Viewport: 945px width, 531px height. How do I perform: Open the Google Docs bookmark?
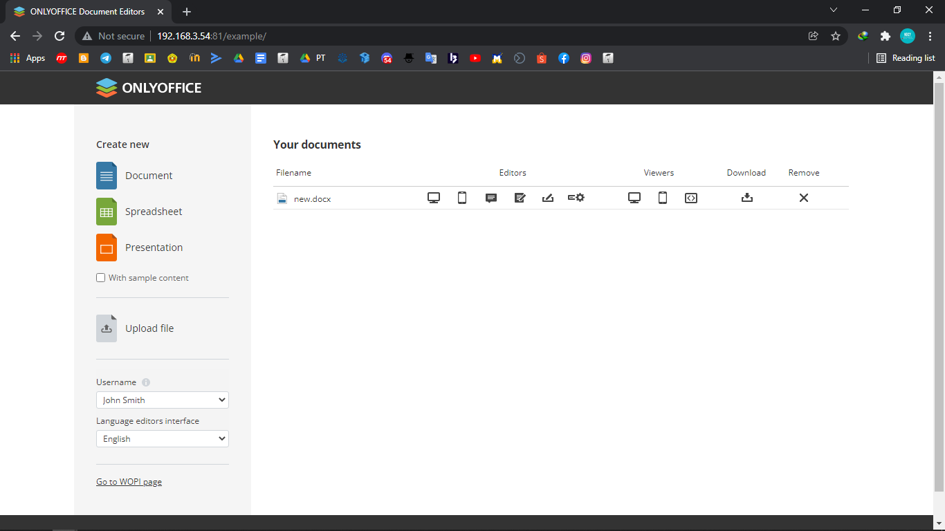pyautogui.click(x=261, y=58)
